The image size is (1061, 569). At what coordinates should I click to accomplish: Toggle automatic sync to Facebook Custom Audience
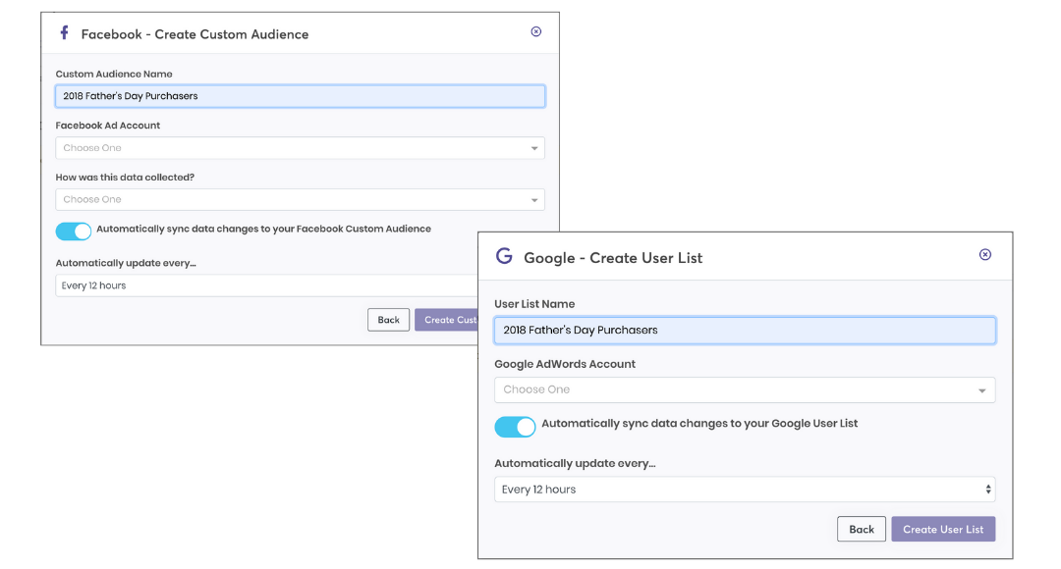[73, 232]
